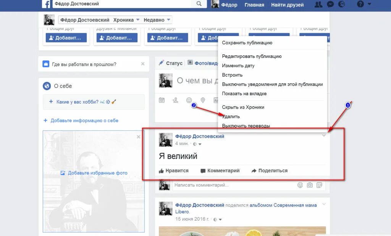
Task: Click the 4 мин. timestamp
Action: click(x=182, y=143)
